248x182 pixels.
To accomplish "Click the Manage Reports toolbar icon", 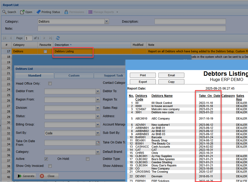I will [90, 12].
